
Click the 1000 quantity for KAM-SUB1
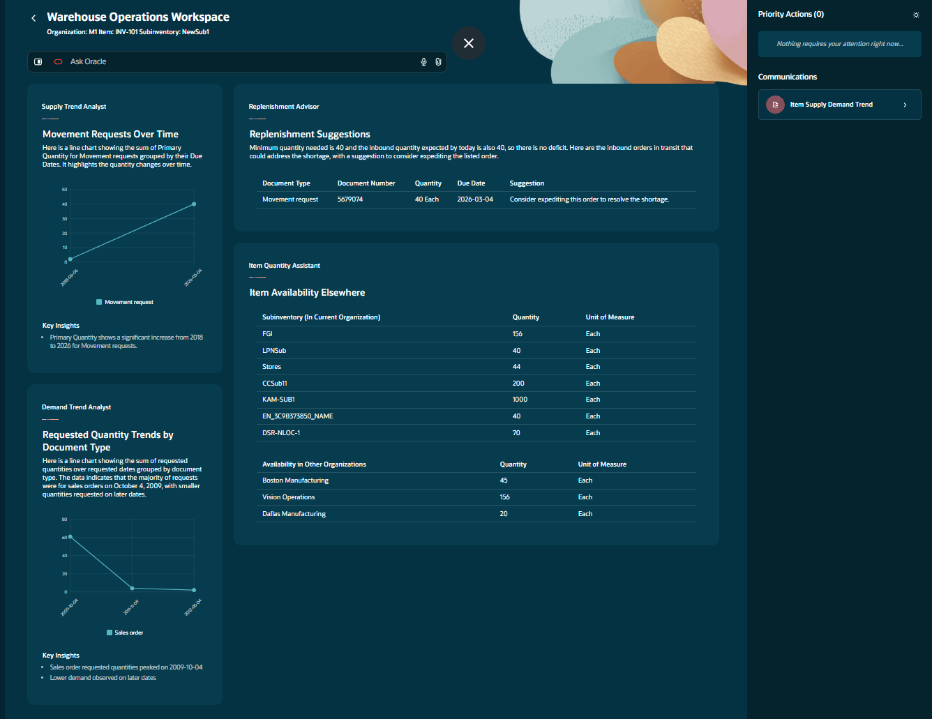pyautogui.click(x=520, y=400)
